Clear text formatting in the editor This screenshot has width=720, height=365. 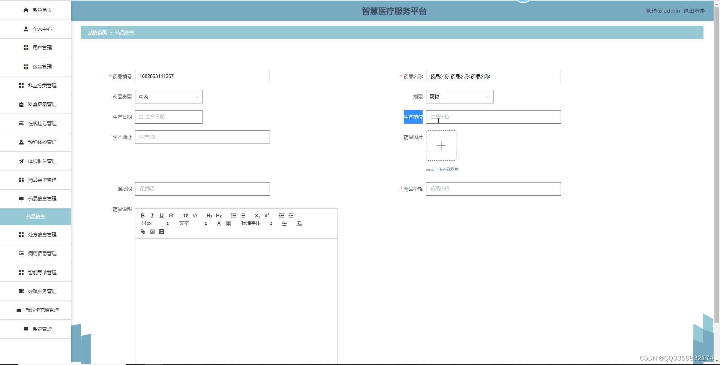(x=299, y=224)
